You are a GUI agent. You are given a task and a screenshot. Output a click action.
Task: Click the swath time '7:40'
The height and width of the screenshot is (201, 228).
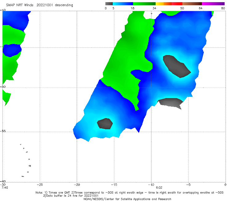(5, 188)
